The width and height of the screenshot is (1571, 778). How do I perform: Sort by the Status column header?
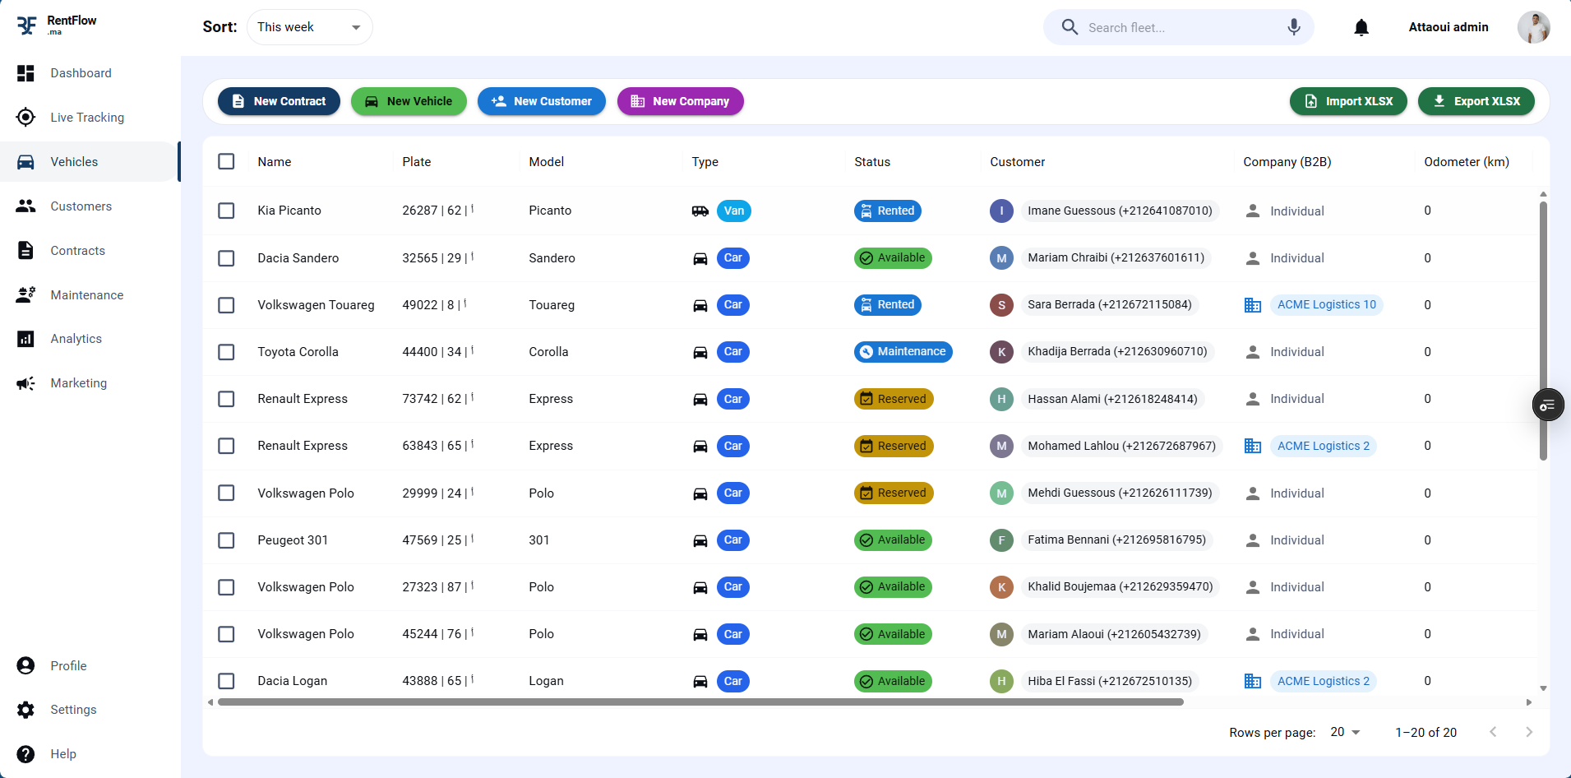click(x=871, y=162)
